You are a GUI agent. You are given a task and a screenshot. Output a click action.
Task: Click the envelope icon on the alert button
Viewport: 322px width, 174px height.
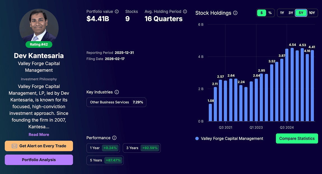[14, 146]
